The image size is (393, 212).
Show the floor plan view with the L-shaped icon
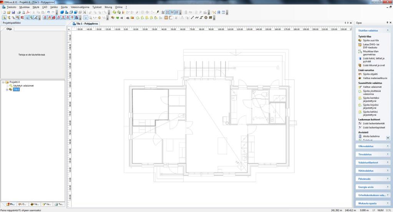(x=67, y=12)
